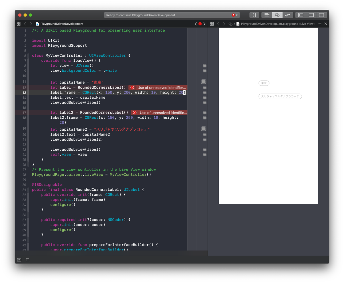Click the "スリジャヤワルダナプラコッテ" string on line 19
Image resolution: width=344 pixels, height=283 pixels.
pos(122,129)
